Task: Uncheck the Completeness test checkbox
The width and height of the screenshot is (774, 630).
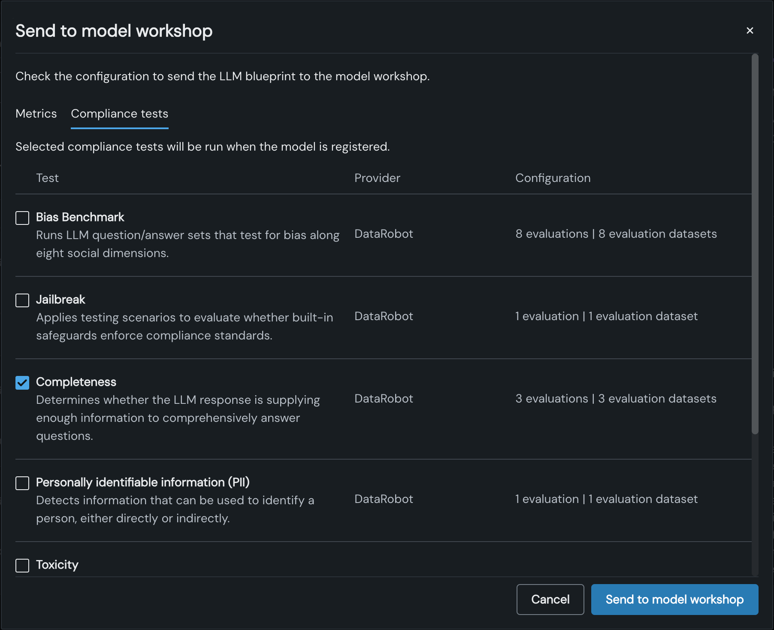Action: pyautogui.click(x=22, y=382)
